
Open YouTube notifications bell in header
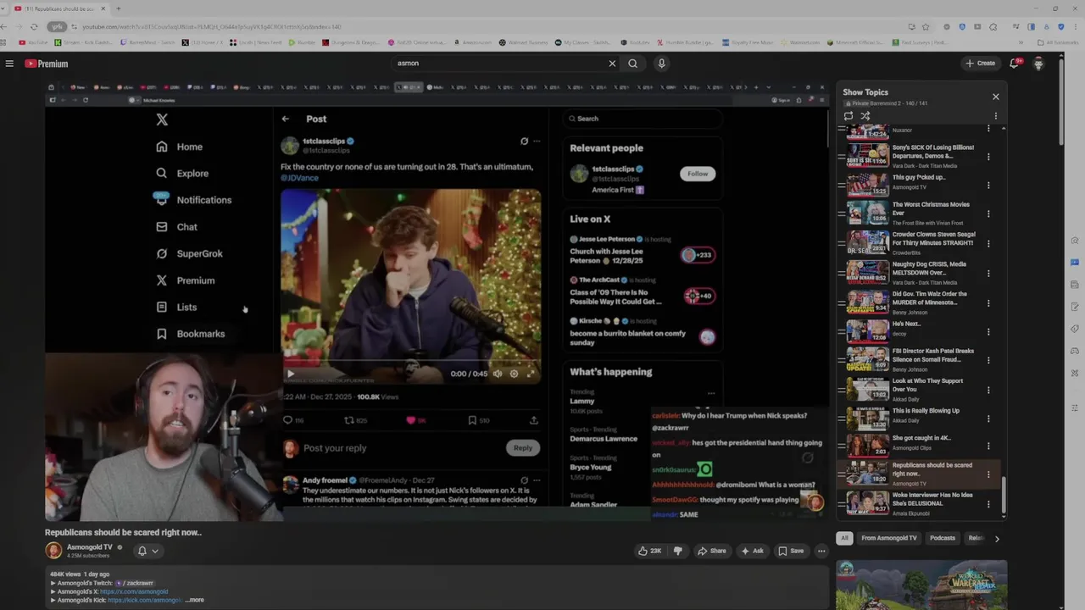[x=1015, y=64]
